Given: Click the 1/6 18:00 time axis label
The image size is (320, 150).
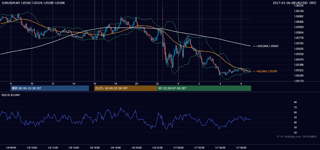Looking at the screenshot, I should (115, 147).
